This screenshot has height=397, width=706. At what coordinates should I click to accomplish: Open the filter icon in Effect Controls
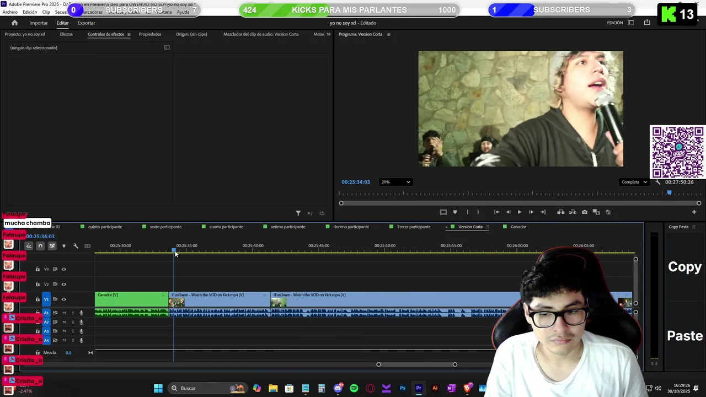pos(298,213)
